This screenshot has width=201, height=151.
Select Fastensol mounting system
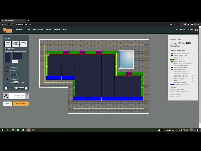tap(174, 43)
